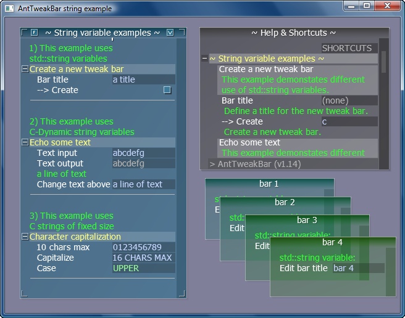405x318 pixels.
Task: Click the 'Case' label
Action: 46,268
